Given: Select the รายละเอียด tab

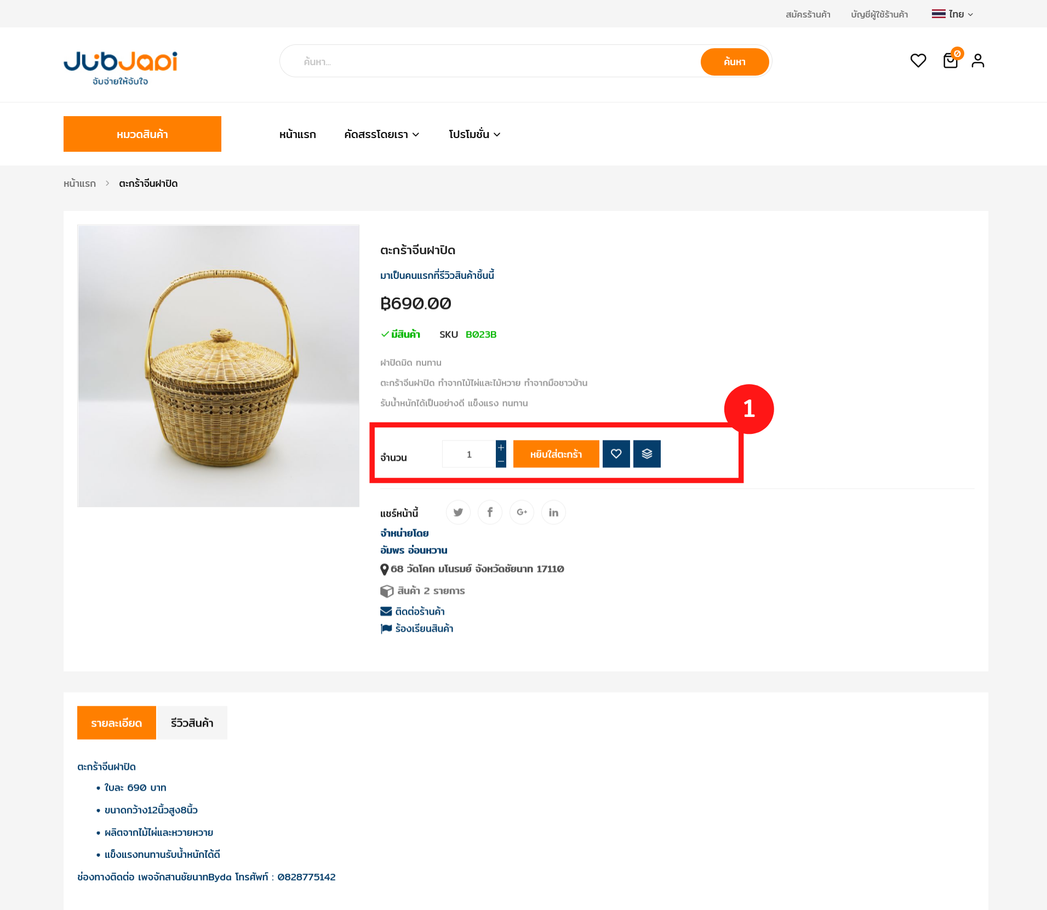Looking at the screenshot, I should pyautogui.click(x=117, y=723).
